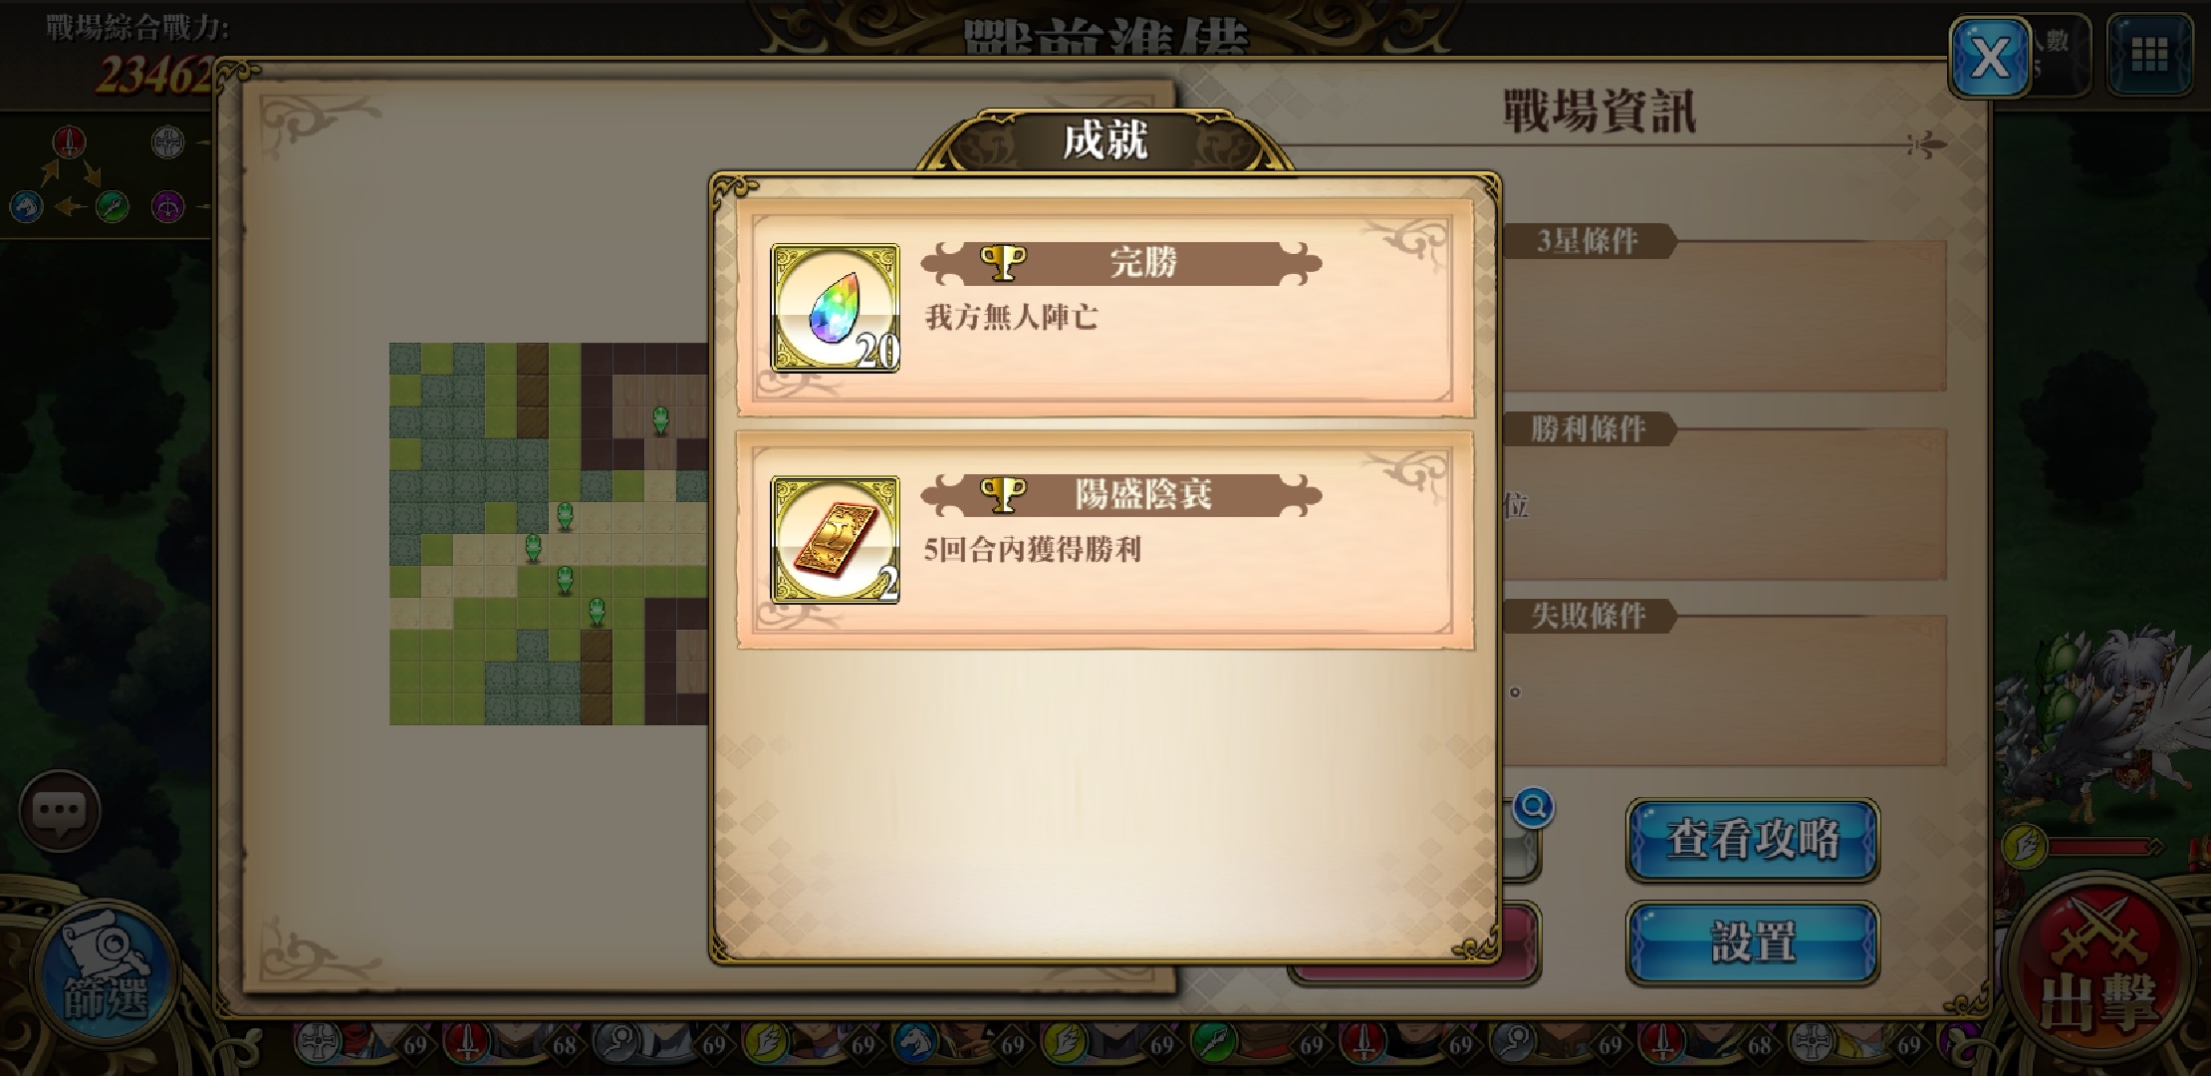Click the magnifier icon near 查看攻略
2211x1076 pixels.
pyautogui.click(x=1533, y=807)
